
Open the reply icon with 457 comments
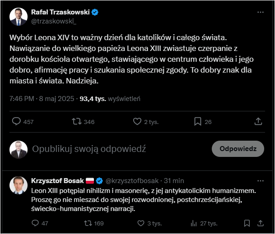(17, 121)
